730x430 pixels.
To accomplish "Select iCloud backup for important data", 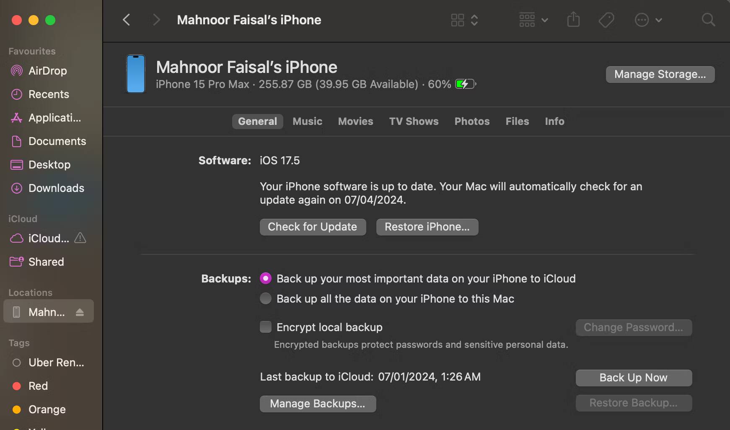I will (x=266, y=278).
